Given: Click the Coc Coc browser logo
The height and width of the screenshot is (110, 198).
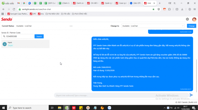Looking at the screenshot, I should (x=8, y=3).
